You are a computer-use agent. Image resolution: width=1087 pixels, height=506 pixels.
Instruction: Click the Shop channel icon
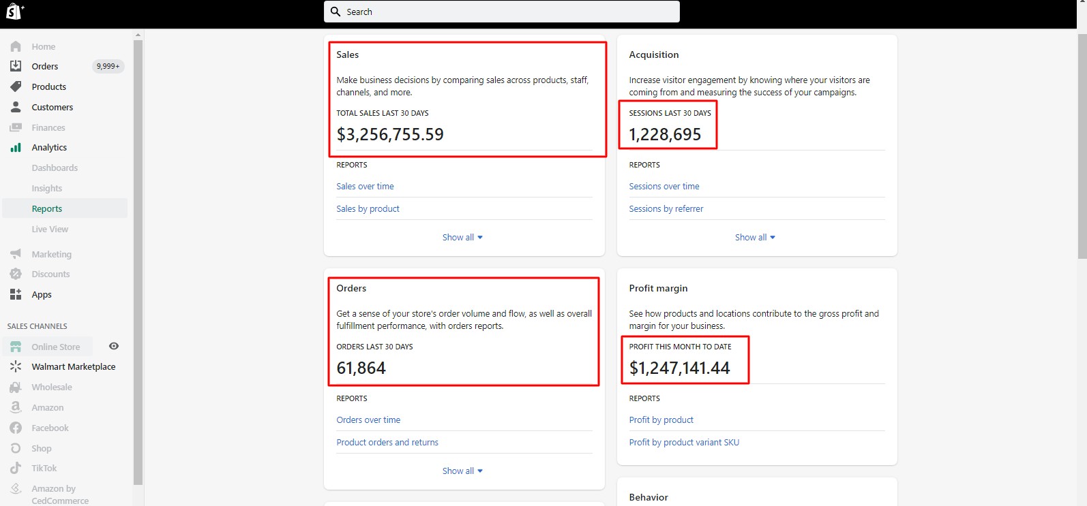pos(16,448)
